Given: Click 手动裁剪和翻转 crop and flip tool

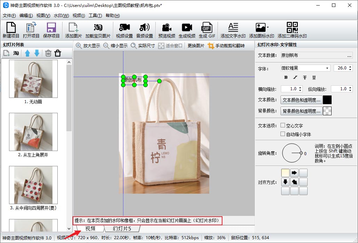Looking at the screenshot, I should click(226, 45).
